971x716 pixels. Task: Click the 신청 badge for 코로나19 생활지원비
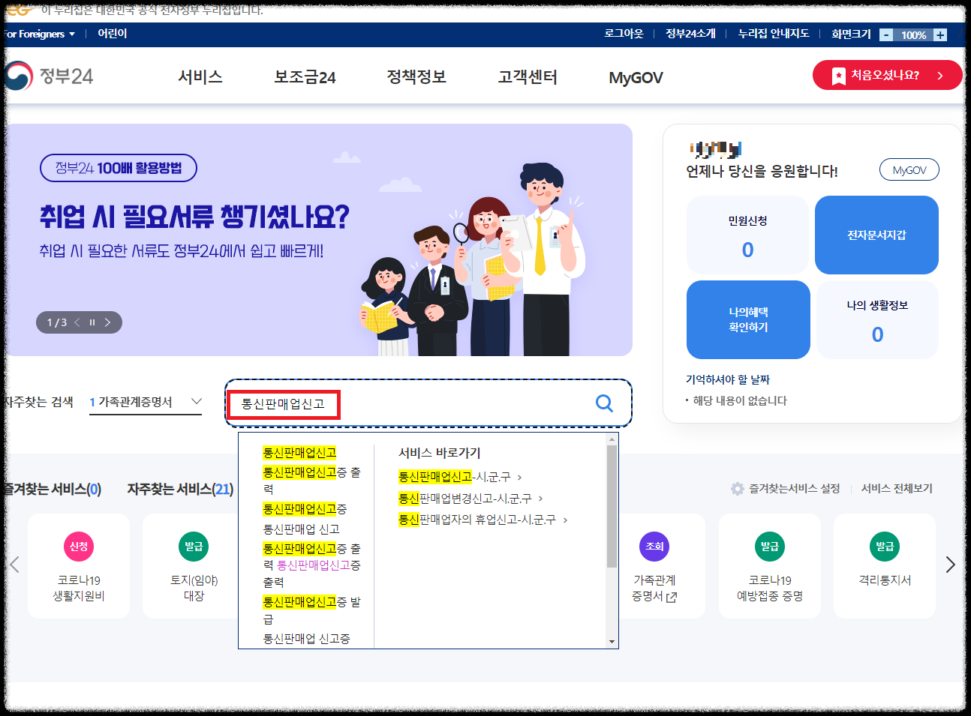pos(79,547)
